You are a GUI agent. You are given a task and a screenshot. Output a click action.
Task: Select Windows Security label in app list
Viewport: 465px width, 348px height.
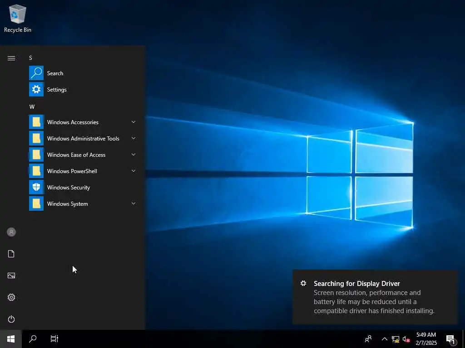69,187
